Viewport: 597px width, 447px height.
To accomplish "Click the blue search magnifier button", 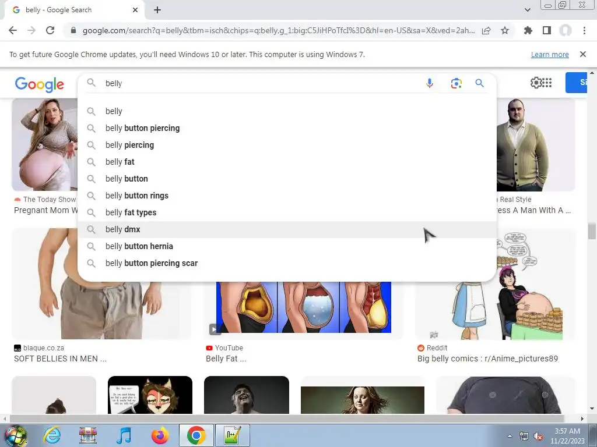I will (x=479, y=83).
